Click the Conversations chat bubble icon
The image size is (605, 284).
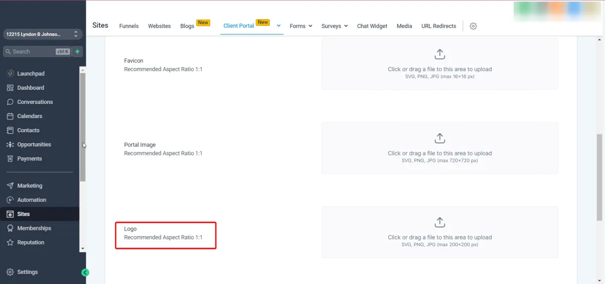coord(10,102)
